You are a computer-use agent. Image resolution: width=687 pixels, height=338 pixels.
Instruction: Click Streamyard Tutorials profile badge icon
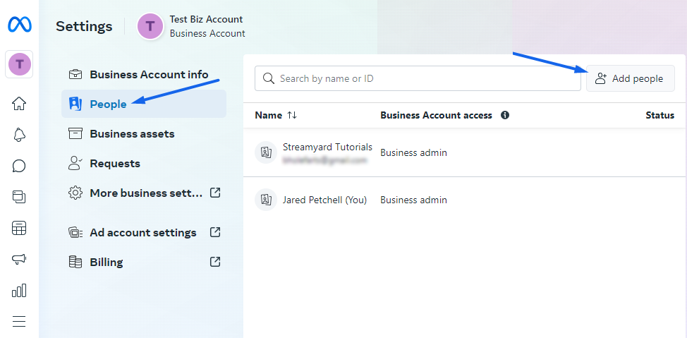point(266,152)
